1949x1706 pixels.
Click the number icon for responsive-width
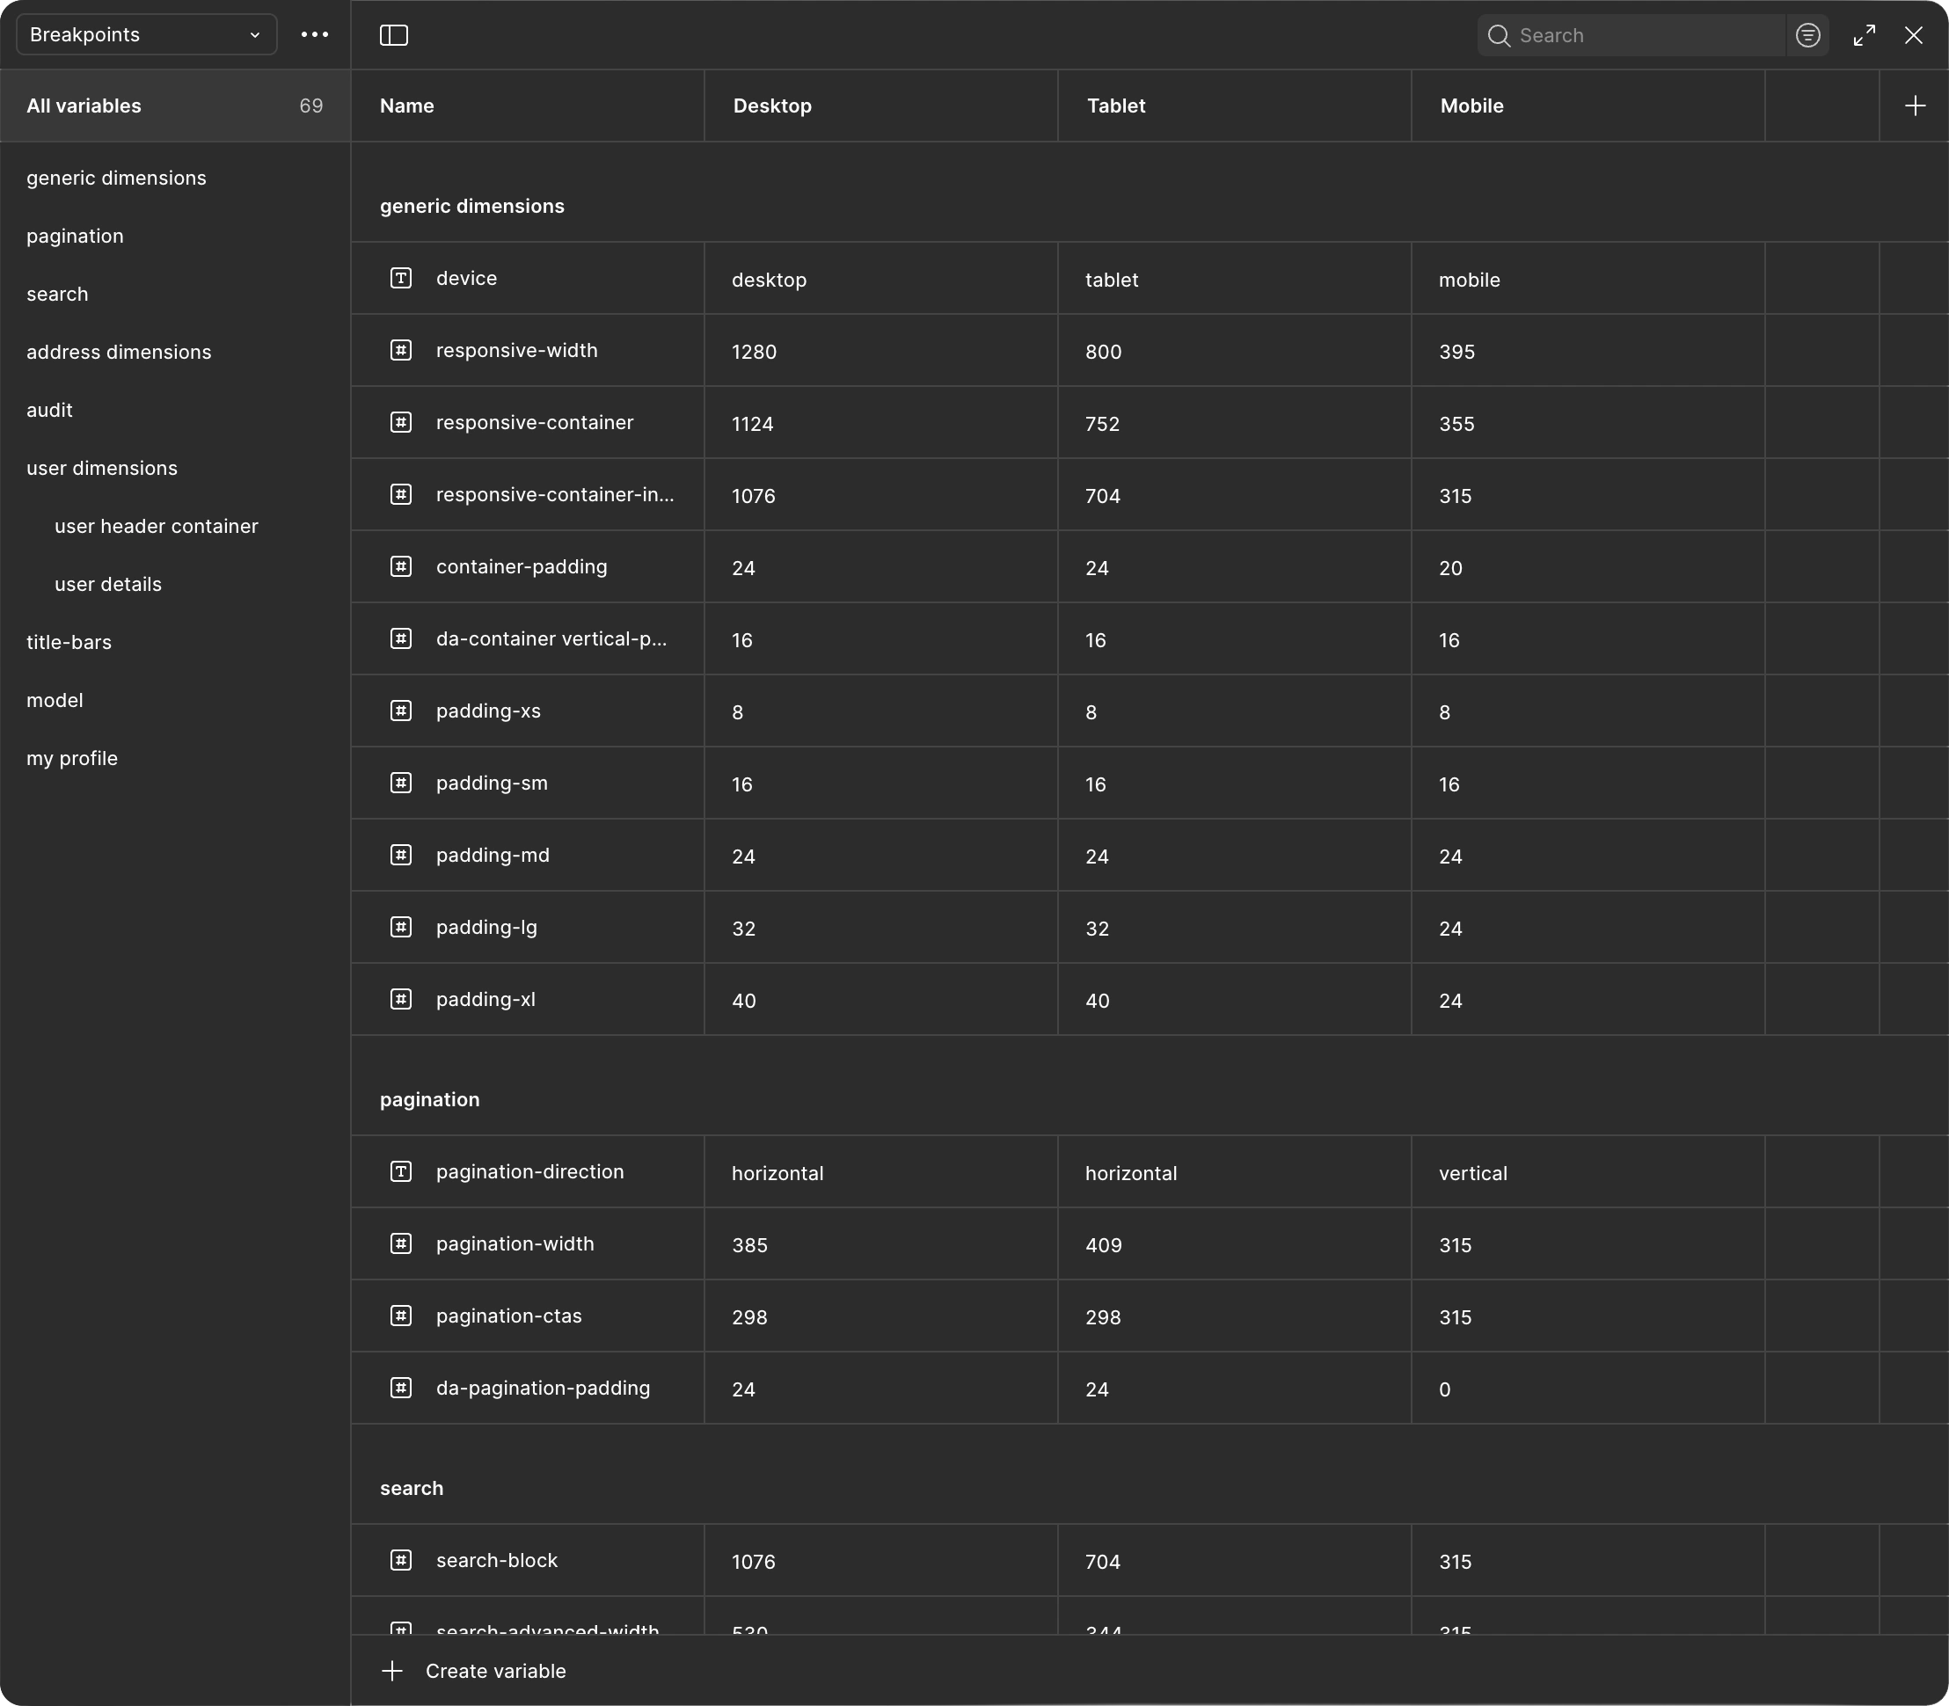point(401,350)
